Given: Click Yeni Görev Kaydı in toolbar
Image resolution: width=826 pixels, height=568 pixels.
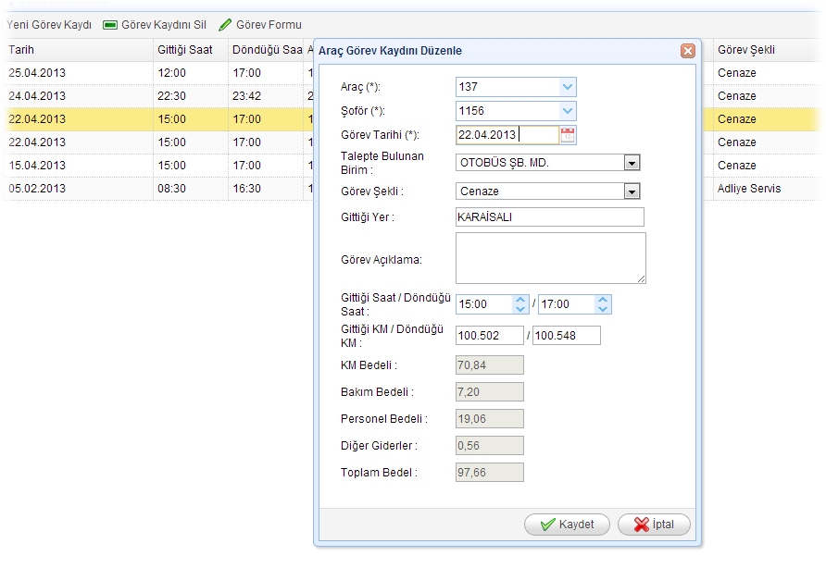Looking at the screenshot, I should 46,25.
